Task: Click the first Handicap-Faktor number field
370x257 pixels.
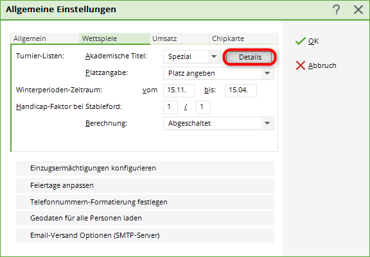Action: tap(170, 107)
